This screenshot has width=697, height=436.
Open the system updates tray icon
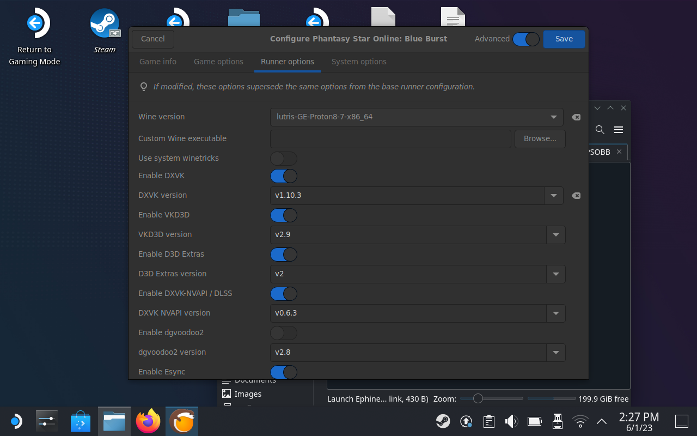click(x=466, y=421)
